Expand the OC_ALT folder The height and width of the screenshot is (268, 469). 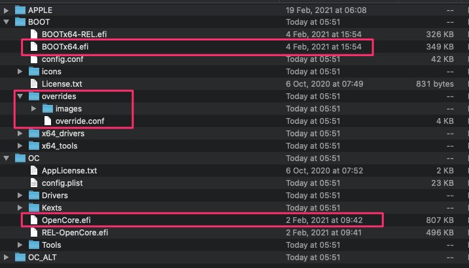[7, 258]
